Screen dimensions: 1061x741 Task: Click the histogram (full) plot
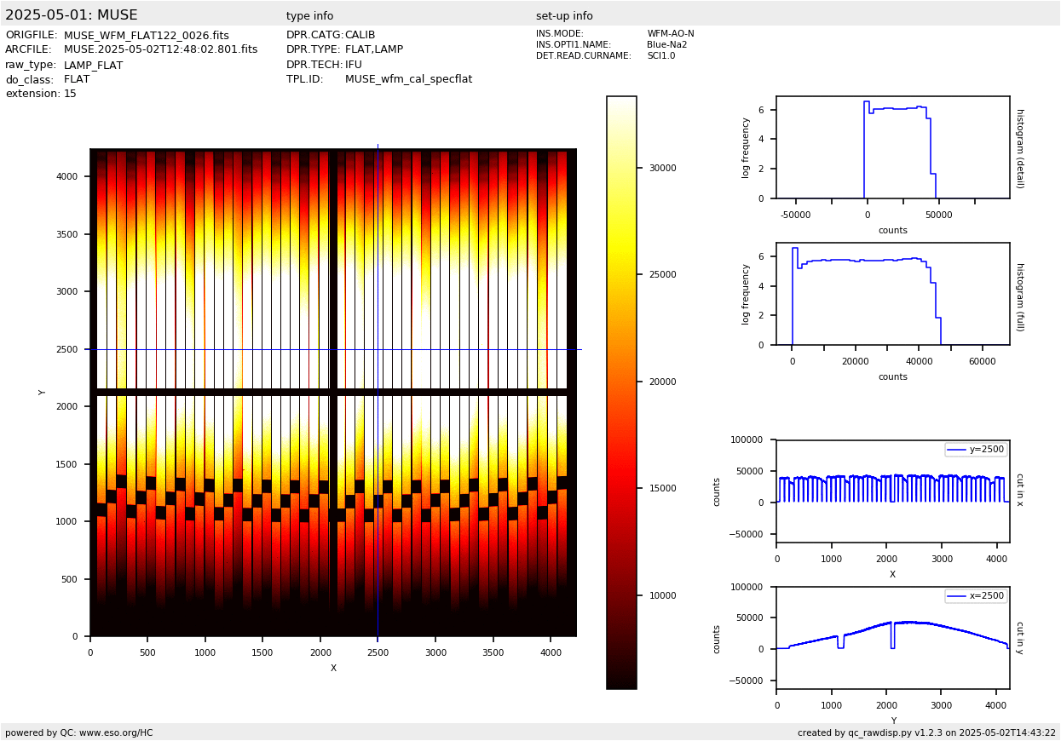(892, 294)
